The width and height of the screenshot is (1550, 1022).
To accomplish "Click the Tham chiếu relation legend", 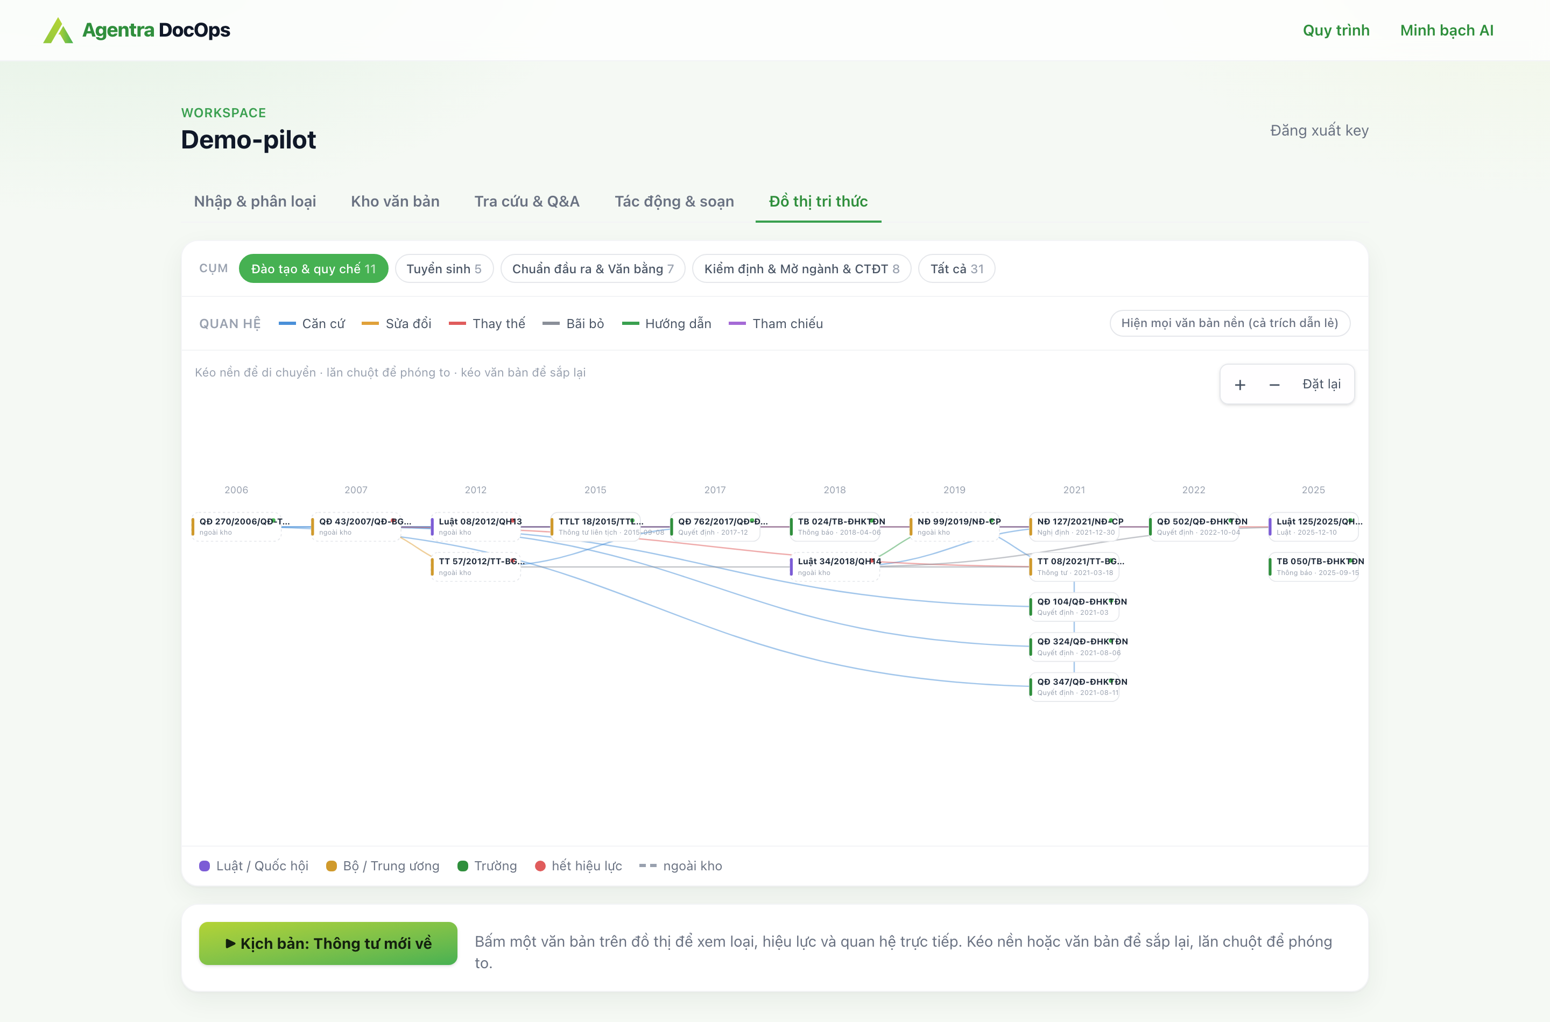I will [x=776, y=324].
